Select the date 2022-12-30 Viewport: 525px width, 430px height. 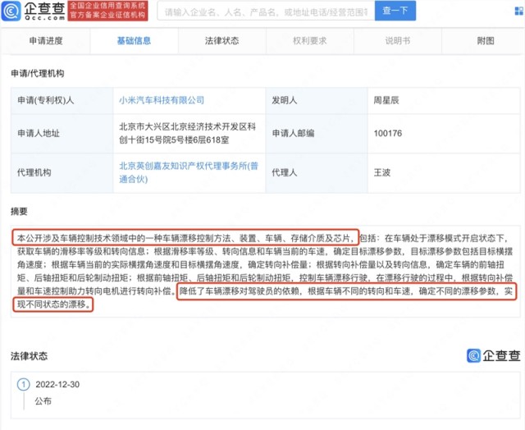point(57,384)
